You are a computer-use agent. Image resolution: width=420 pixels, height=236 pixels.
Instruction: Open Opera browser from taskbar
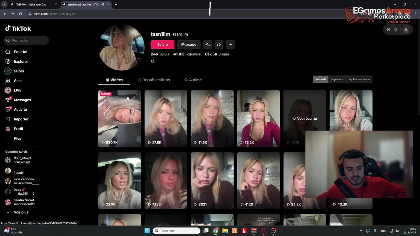point(263,231)
